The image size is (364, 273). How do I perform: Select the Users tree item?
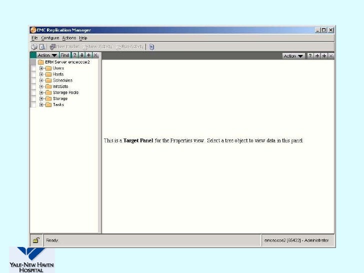click(x=58, y=68)
